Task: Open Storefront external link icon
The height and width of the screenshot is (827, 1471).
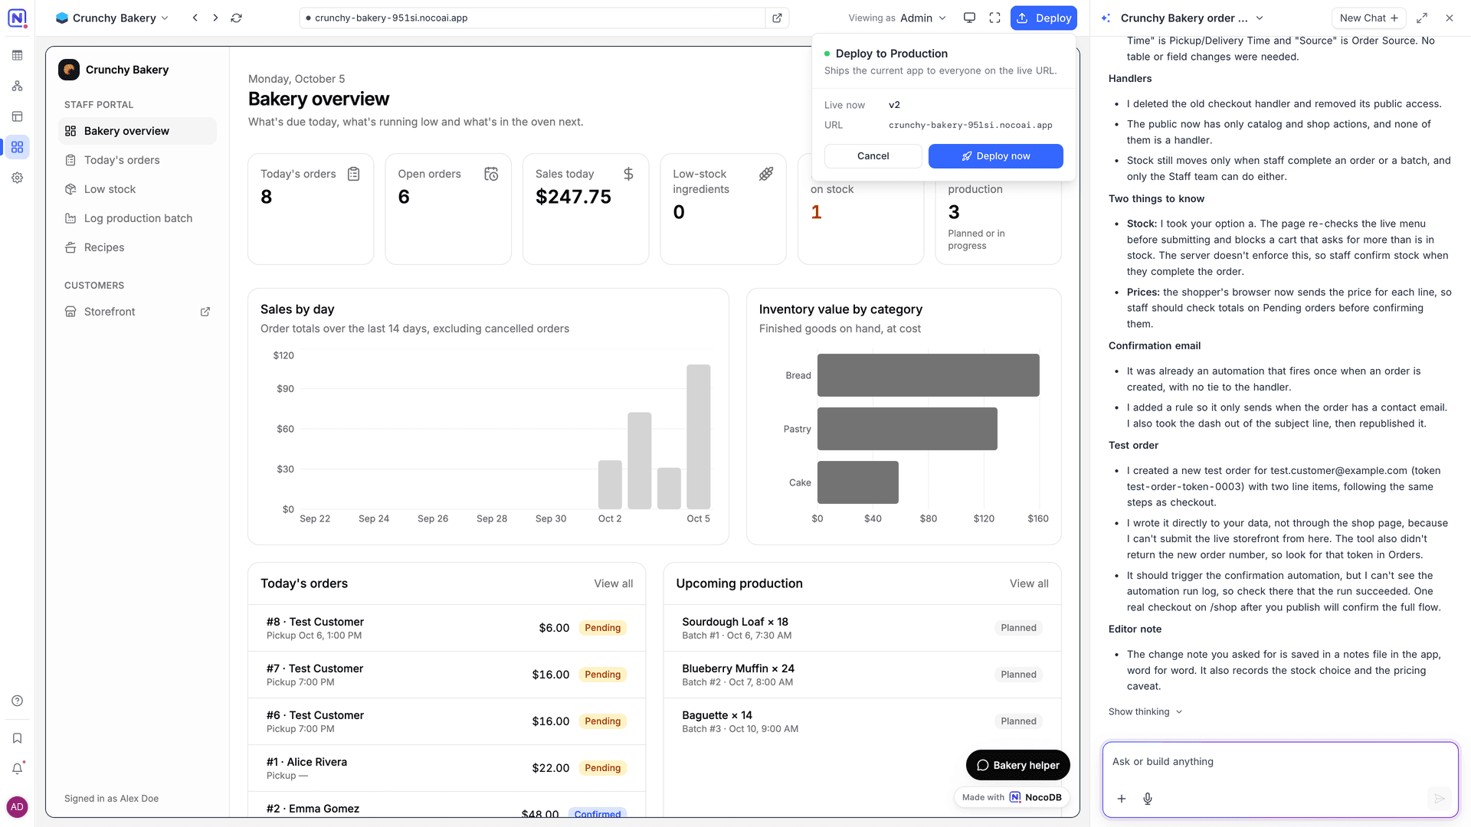Action: [x=205, y=312]
